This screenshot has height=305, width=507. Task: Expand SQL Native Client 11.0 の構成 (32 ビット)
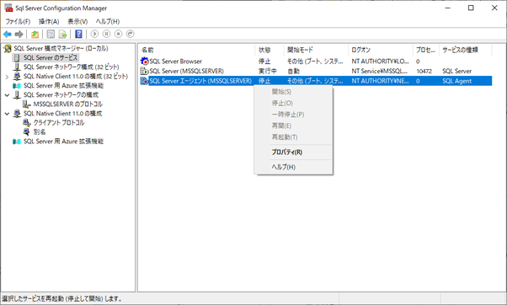point(7,77)
